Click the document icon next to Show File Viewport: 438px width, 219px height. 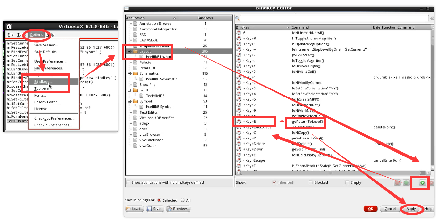click(135, 85)
